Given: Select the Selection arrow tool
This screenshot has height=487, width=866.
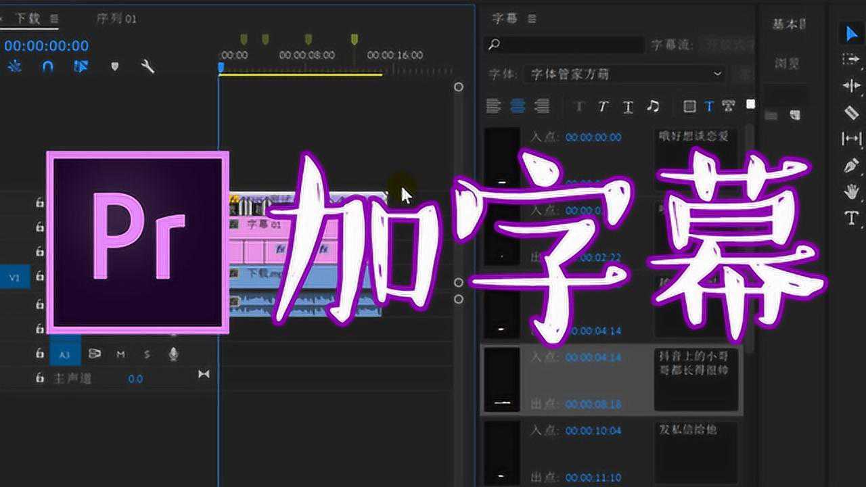Looking at the screenshot, I should click(851, 34).
